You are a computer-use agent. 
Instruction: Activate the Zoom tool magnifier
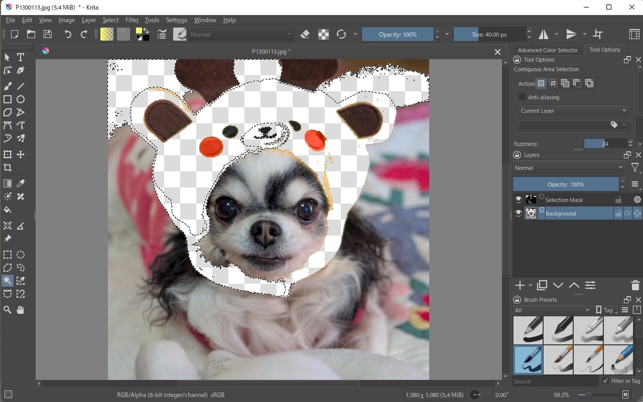[x=8, y=309]
